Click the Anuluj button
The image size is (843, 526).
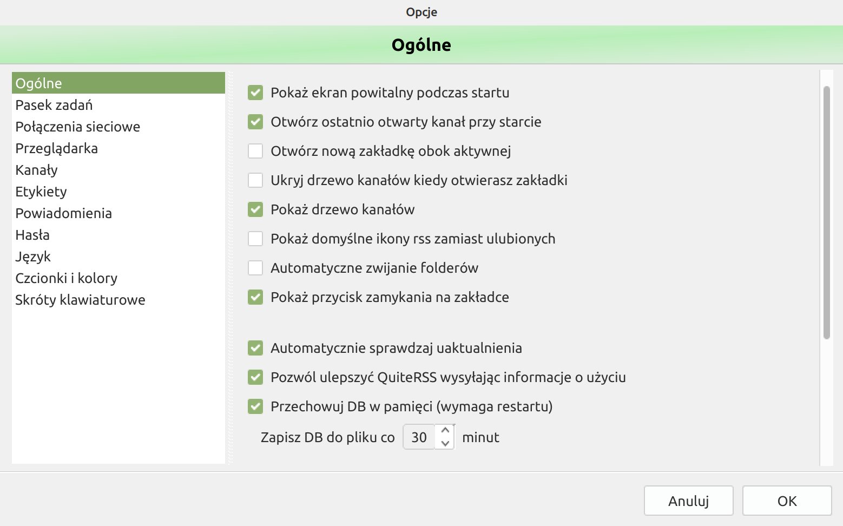coord(688,501)
